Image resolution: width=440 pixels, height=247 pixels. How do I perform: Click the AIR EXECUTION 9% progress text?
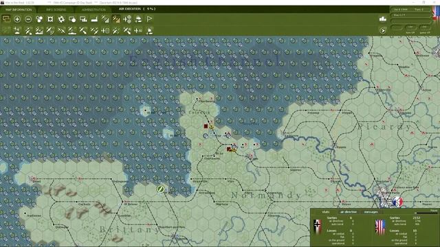137,9
